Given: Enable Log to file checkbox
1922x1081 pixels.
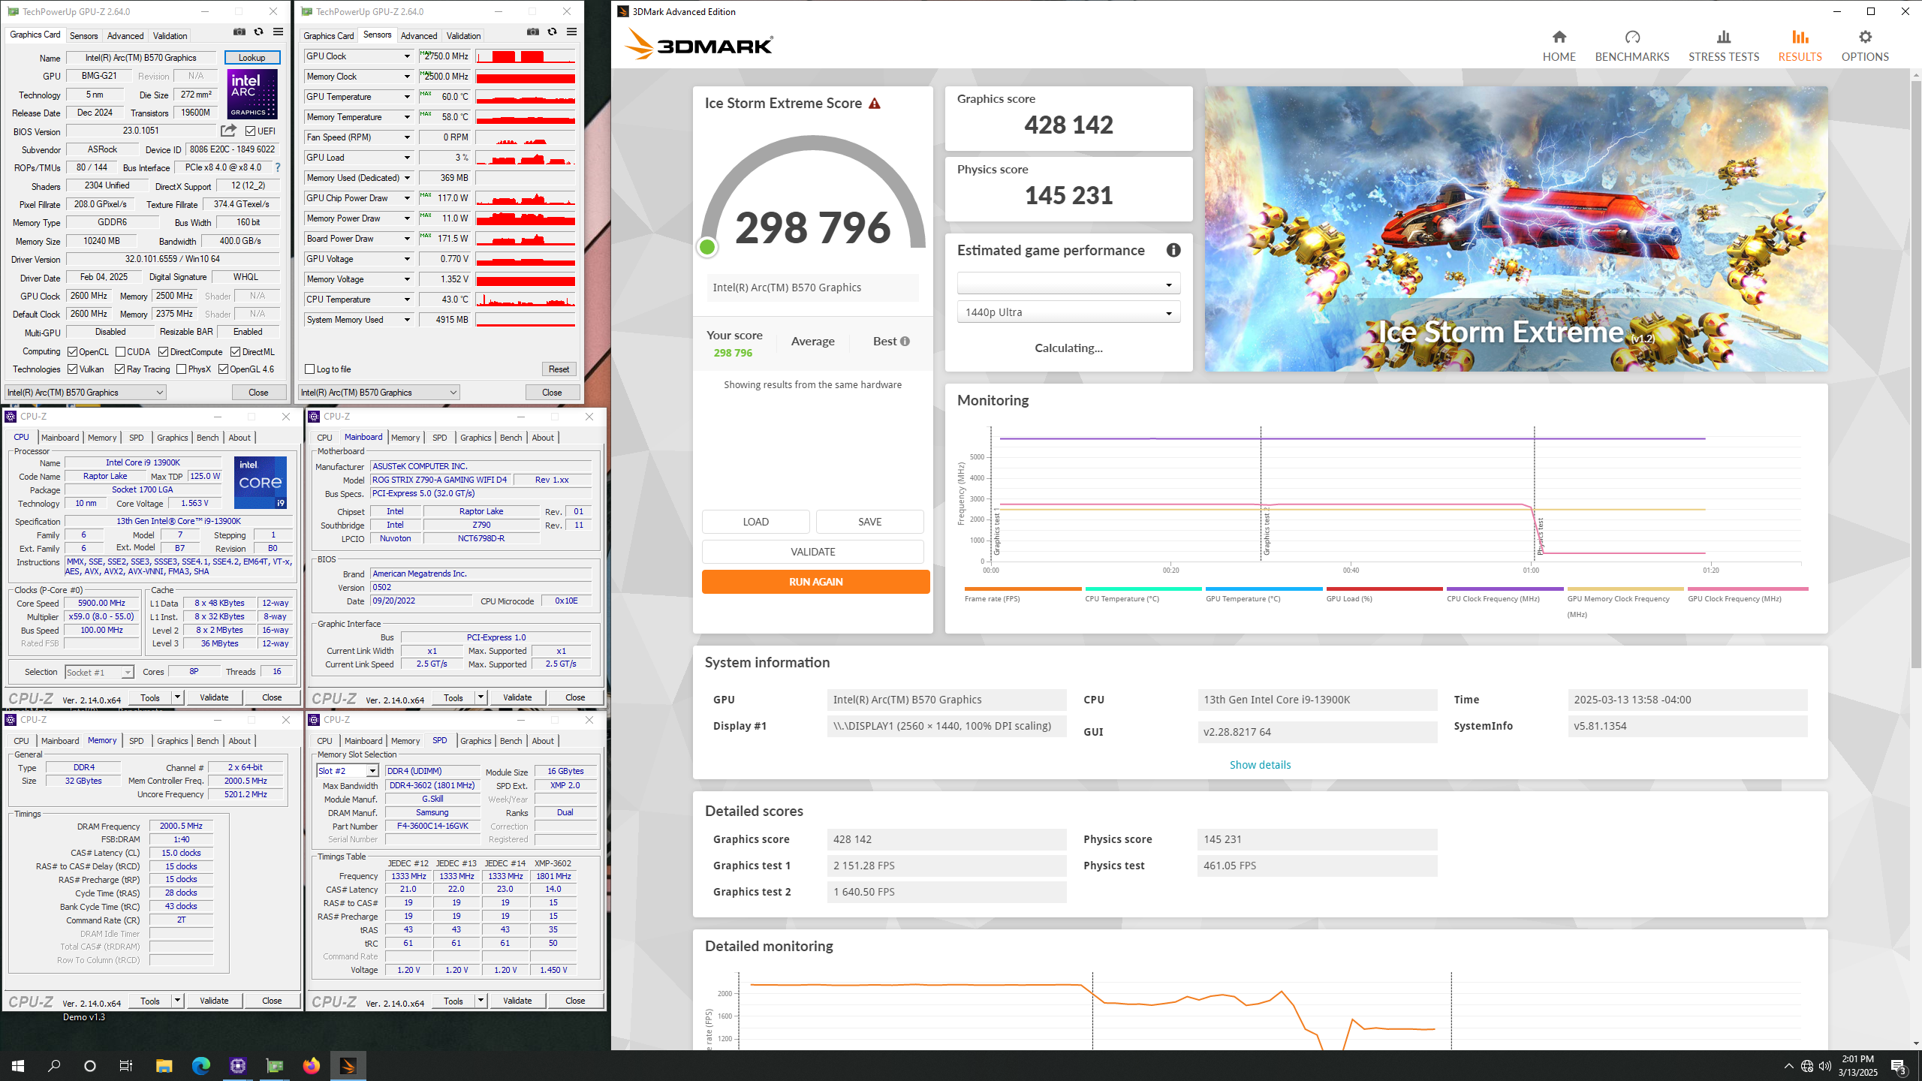Looking at the screenshot, I should point(309,369).
